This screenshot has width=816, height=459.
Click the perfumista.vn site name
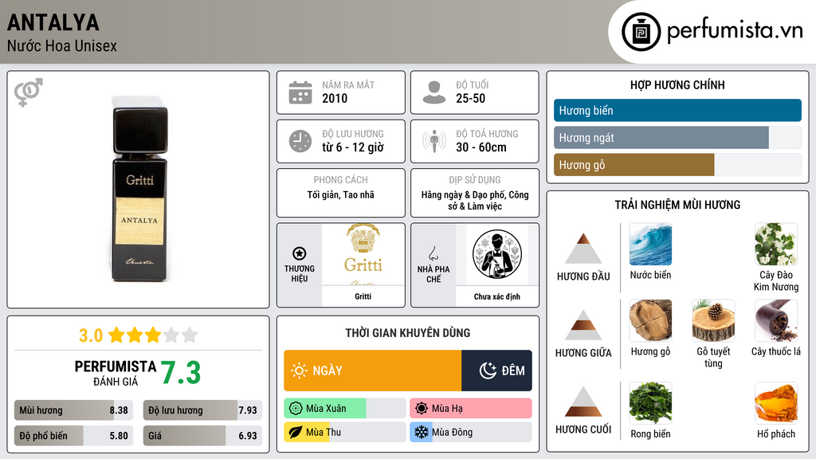coord(735,31)
